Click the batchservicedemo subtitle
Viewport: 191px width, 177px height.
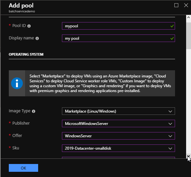coord(22,11)
